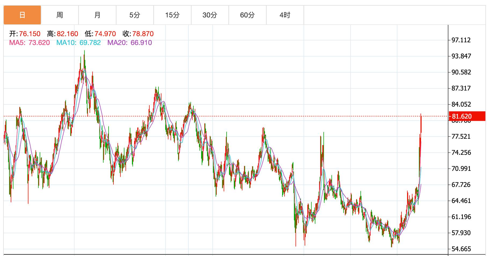
Task: Click the 开 opening price value 76.150
Action: click(x=29, y=34)
